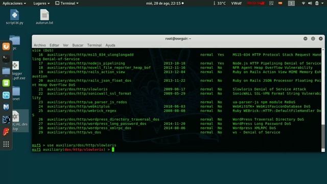Show all applications grid in the dock
Screen dimensions: 327x184
pyautogui.click(x=6, y=144)
